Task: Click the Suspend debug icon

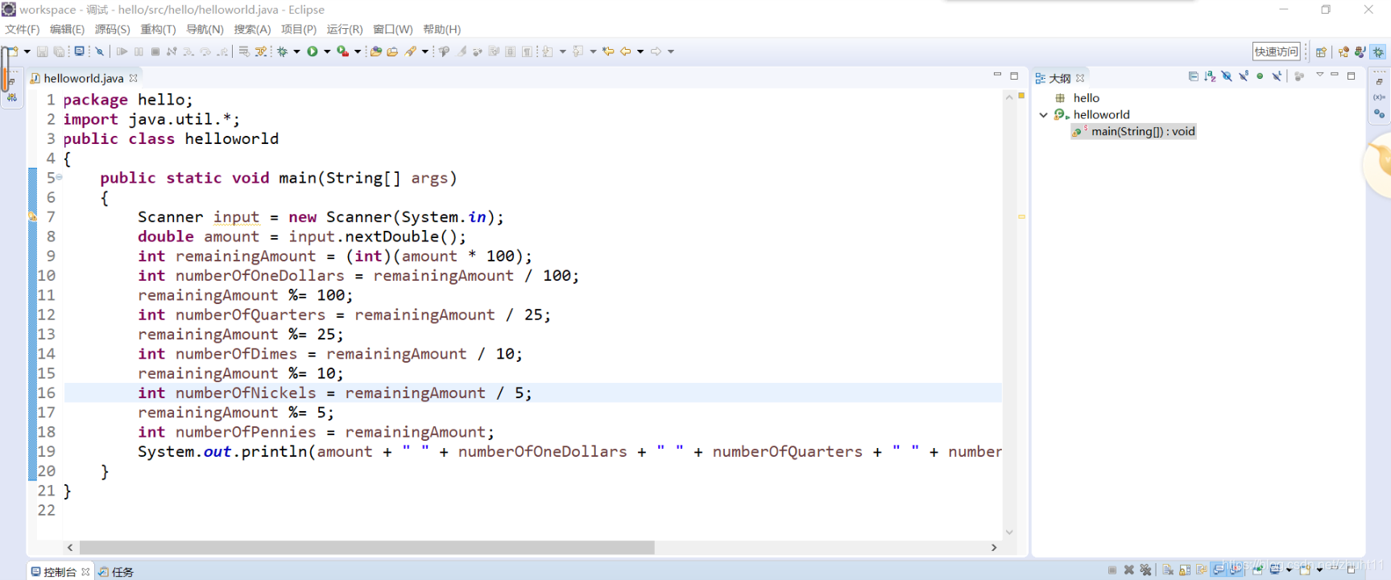Action: tap(139, 51)
